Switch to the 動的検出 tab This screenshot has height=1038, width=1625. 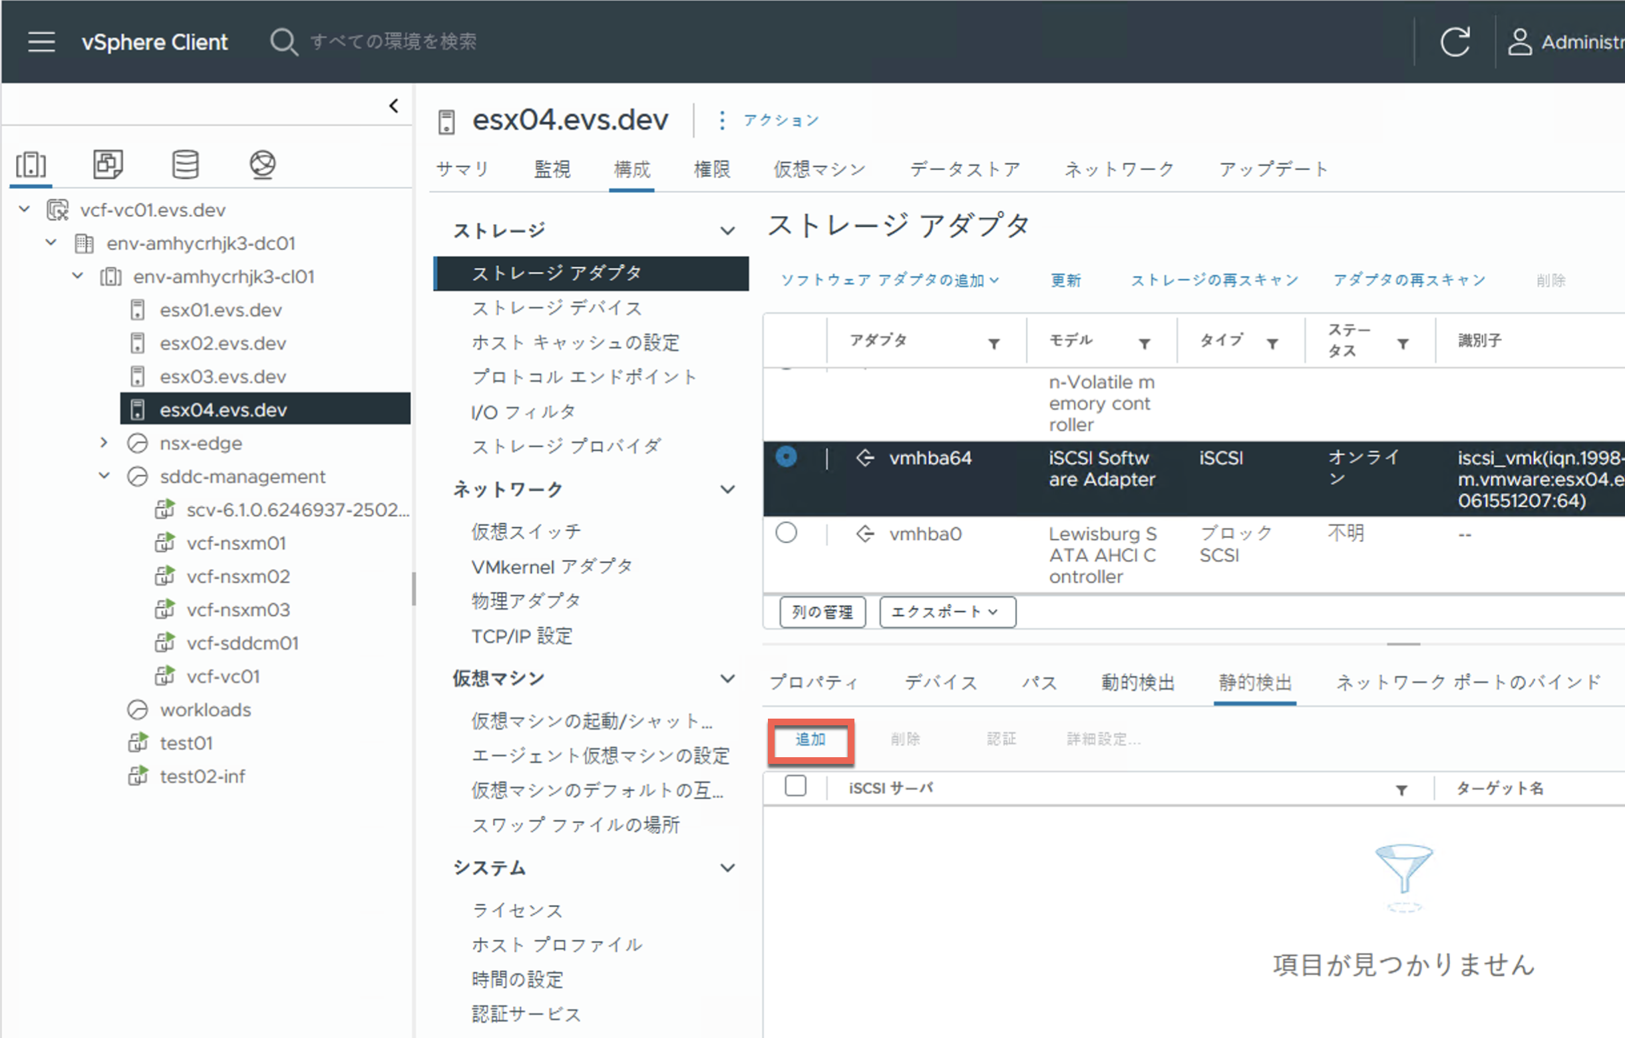pyautogui.click(x=1137, y=682)
